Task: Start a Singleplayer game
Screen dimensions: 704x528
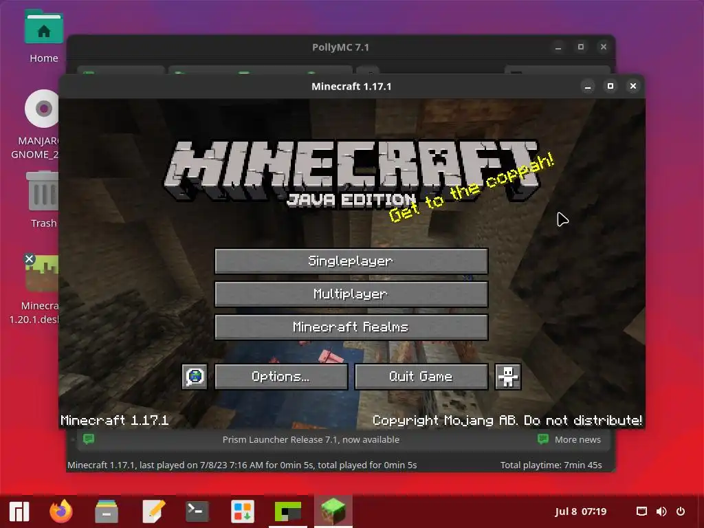Action: tap(351, 261)
